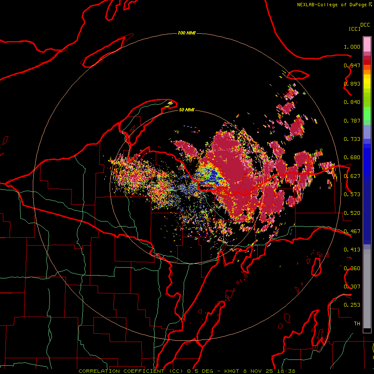Screen dimensions: 374x374
Task: Click the 50 NMI range ring label
Action: pos(187,110)
